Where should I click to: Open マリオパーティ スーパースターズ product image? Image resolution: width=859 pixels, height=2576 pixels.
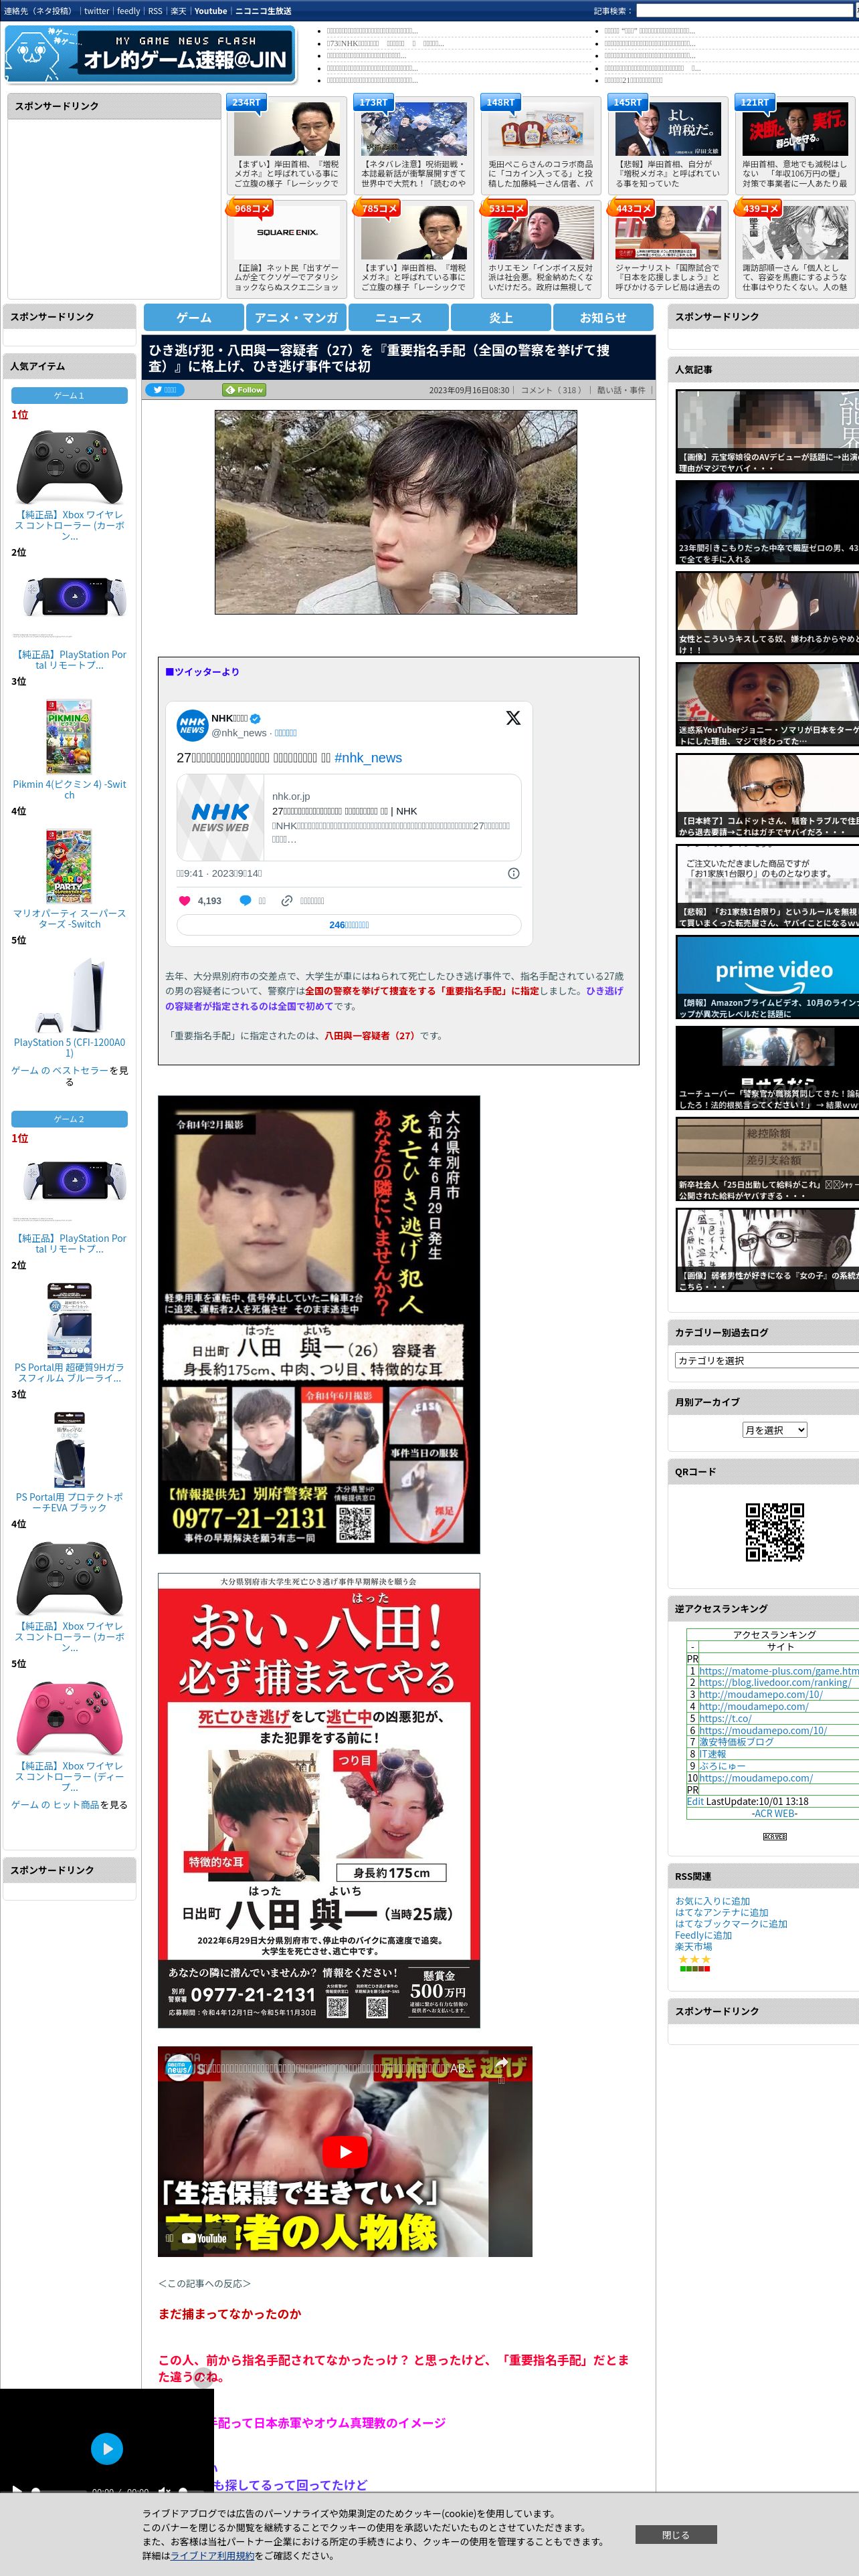(x=69, y=866)
